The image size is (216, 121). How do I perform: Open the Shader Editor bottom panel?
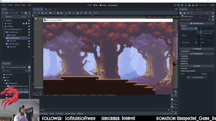tap(70, 114)
